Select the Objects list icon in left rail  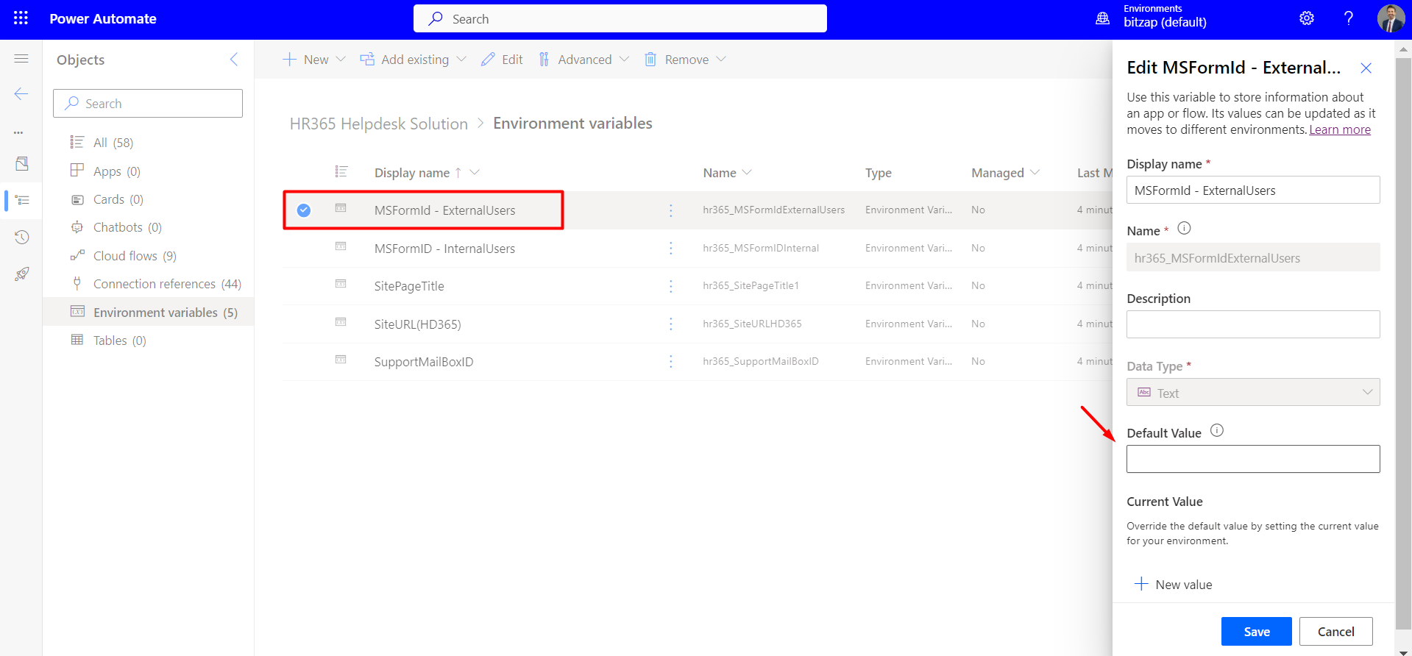pyautogui.click(x=22, y=200)
